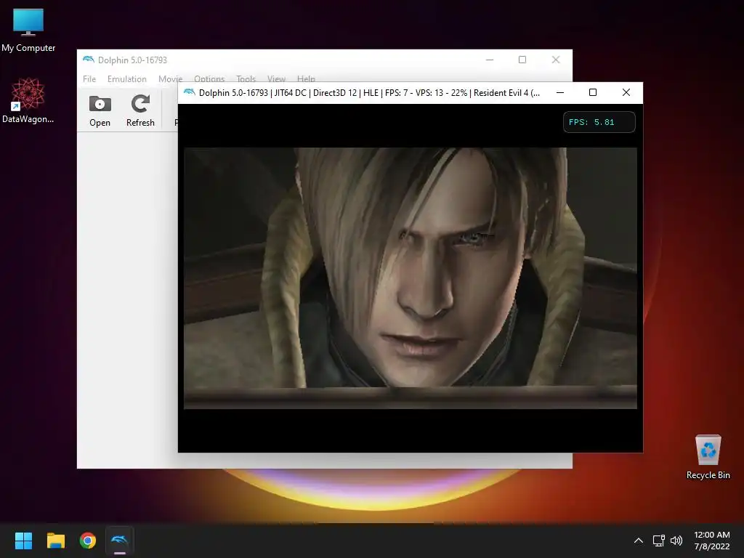744x558 pixels.
Task: Minimize the Resident Evil 4 render window
Action: 560,92
